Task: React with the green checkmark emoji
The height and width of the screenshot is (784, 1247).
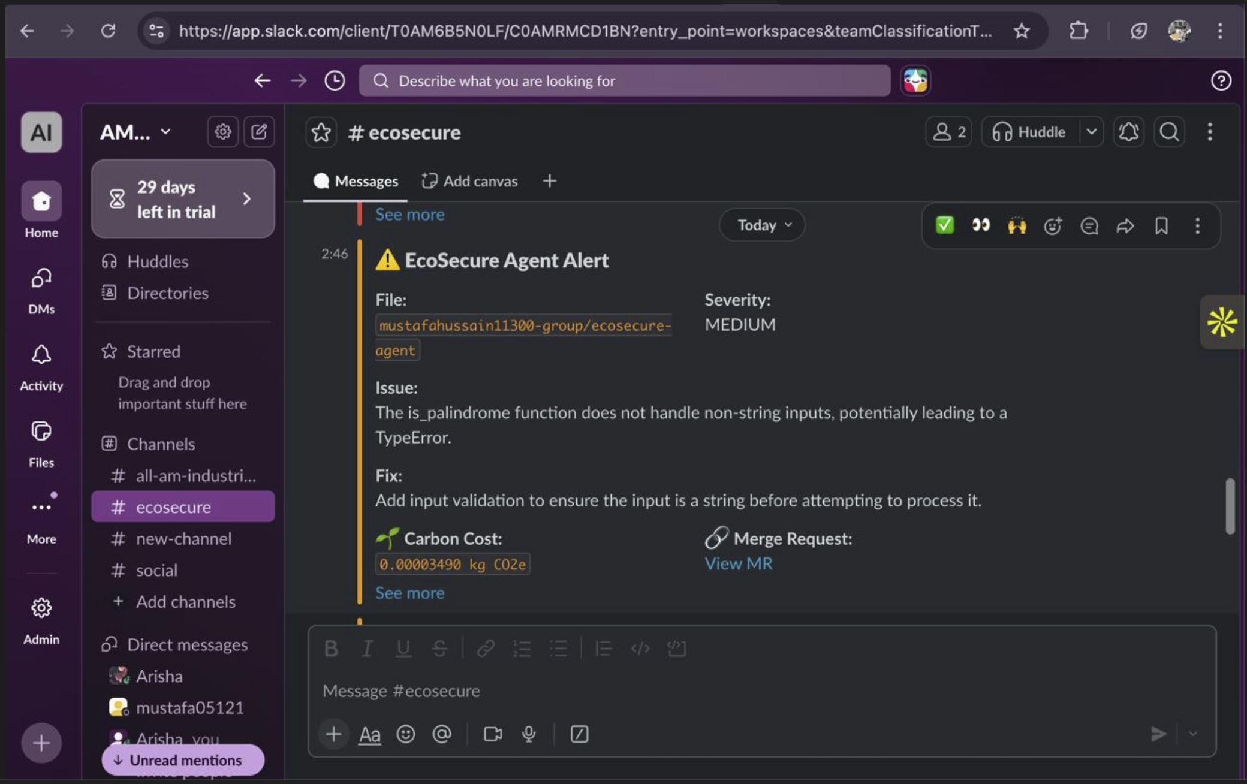Action: [945, 225]
